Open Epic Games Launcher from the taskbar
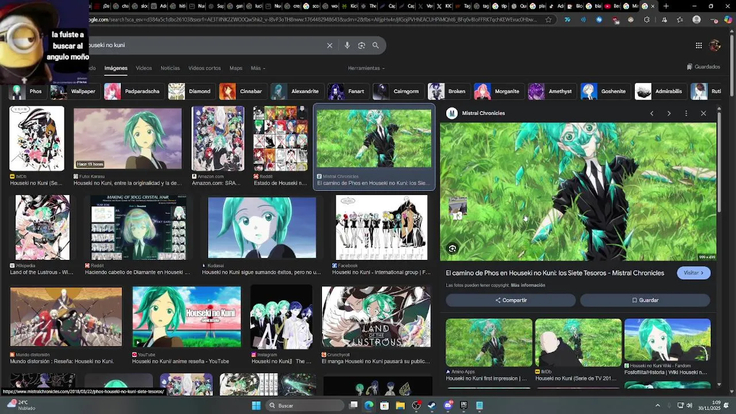This screenshot has height=414, width=736. click(463, 405)
